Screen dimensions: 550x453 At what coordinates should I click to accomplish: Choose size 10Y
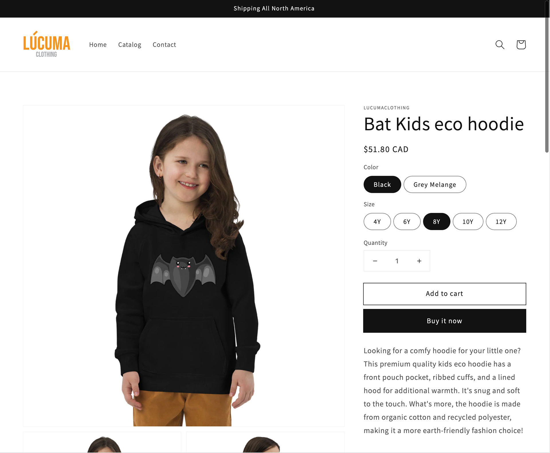[468, 221]
